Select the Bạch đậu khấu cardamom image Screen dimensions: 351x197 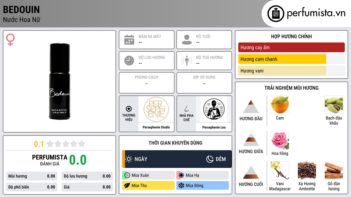coord(334,105)
